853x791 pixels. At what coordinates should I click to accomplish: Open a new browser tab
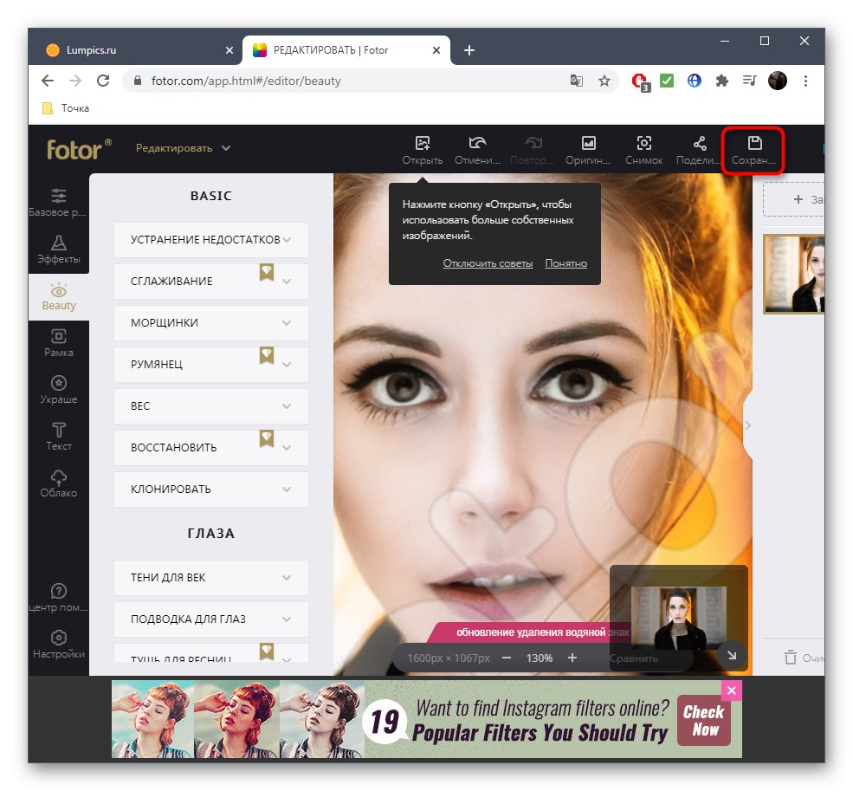pyautogui.click(x=469, y=50)
